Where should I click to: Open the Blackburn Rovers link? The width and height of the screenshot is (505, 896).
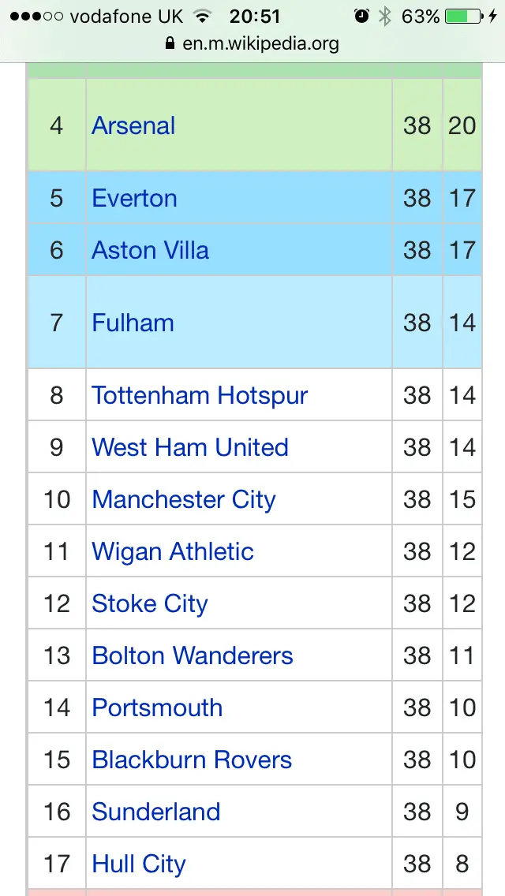tap(192, 760)
